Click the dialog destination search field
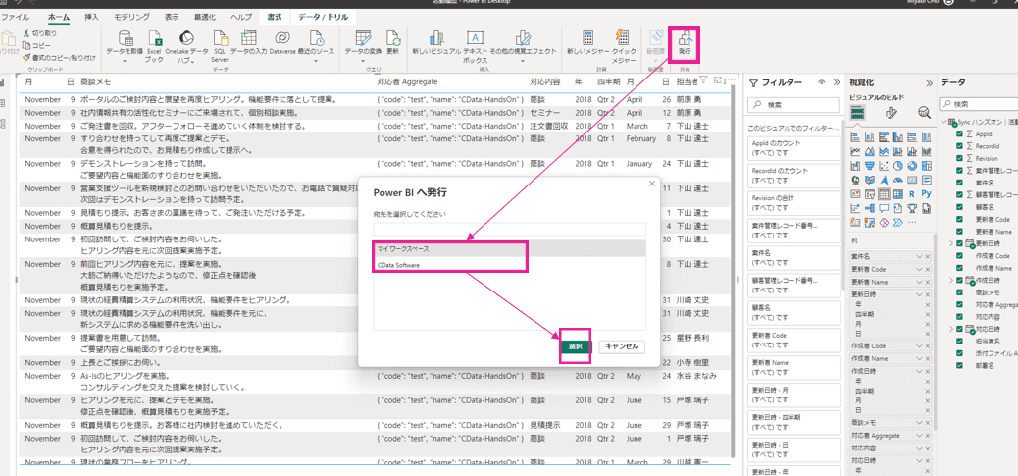The width and height of the screenshot is (1018, 476). [x=510, y=230]
